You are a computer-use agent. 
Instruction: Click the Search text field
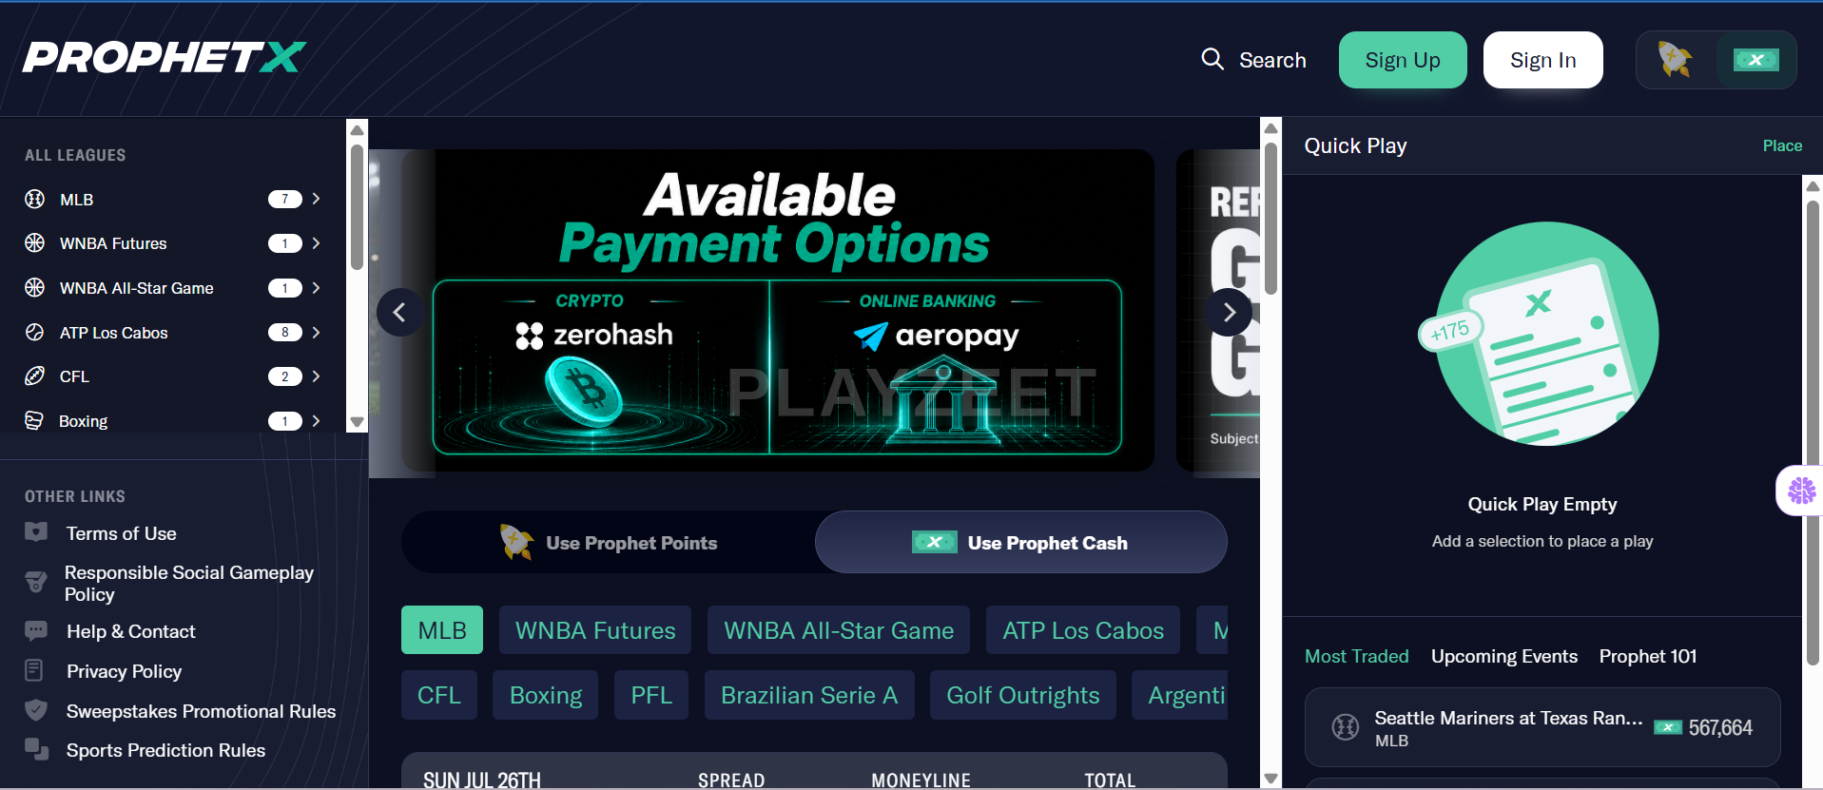[x=1272, y=60]
